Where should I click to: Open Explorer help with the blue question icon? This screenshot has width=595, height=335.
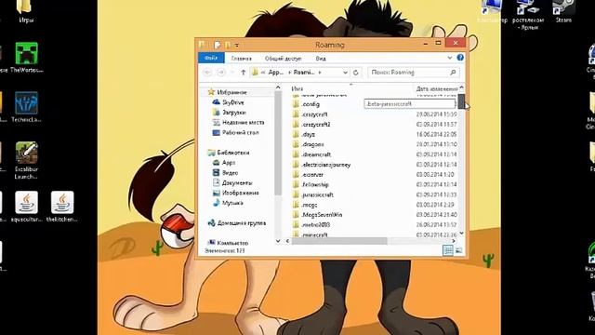pos(460,58)
